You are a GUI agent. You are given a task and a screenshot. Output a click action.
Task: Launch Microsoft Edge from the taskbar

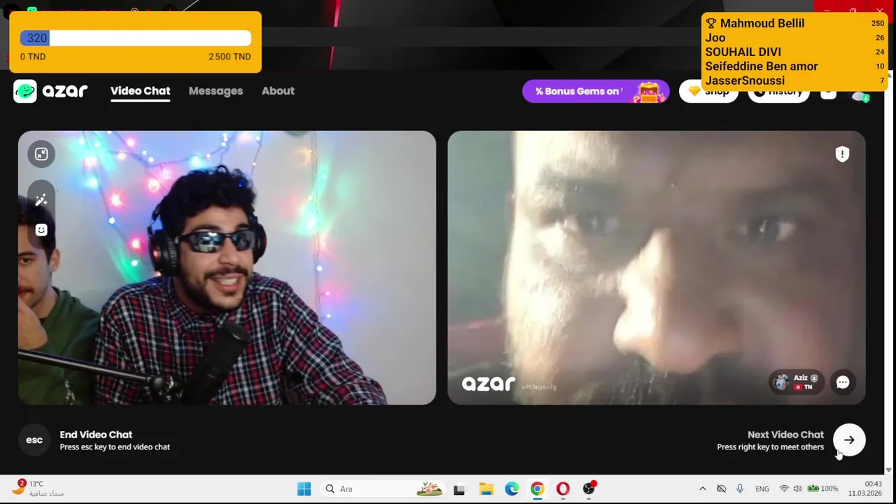coord(512,489)
